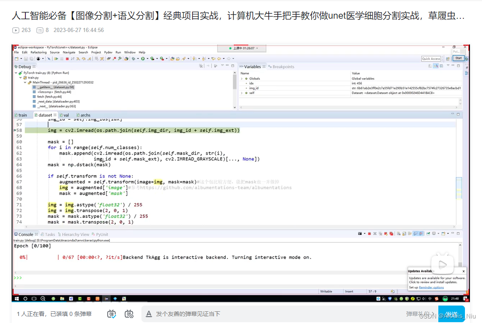Click the console vertical scrollbar thumb
Screen dimensions: 482x323
point(460,264)
